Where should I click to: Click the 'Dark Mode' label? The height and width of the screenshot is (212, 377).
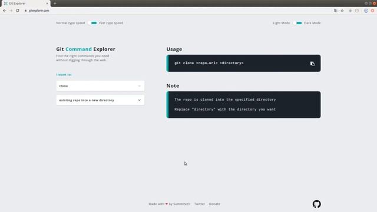(312, 23)
